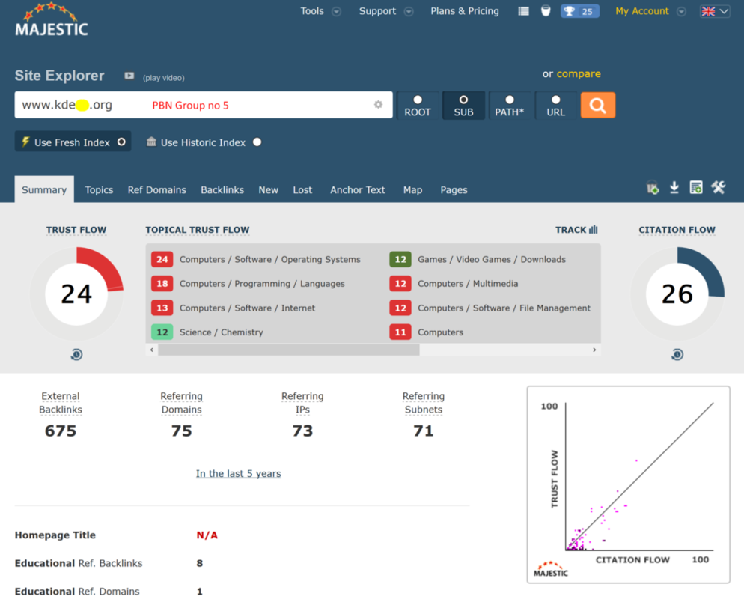Click the compare link
The image size is (744, 599).
coord(579,73)
